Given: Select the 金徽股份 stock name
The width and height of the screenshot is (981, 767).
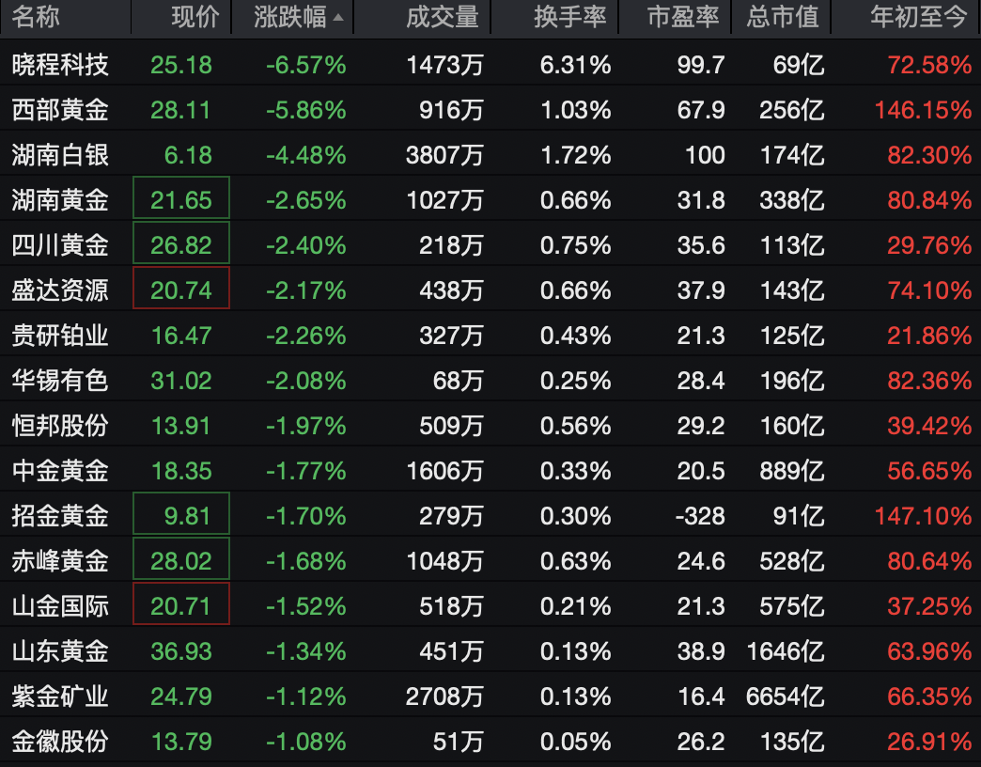Looking at the screenshot, I should (60, 742).
